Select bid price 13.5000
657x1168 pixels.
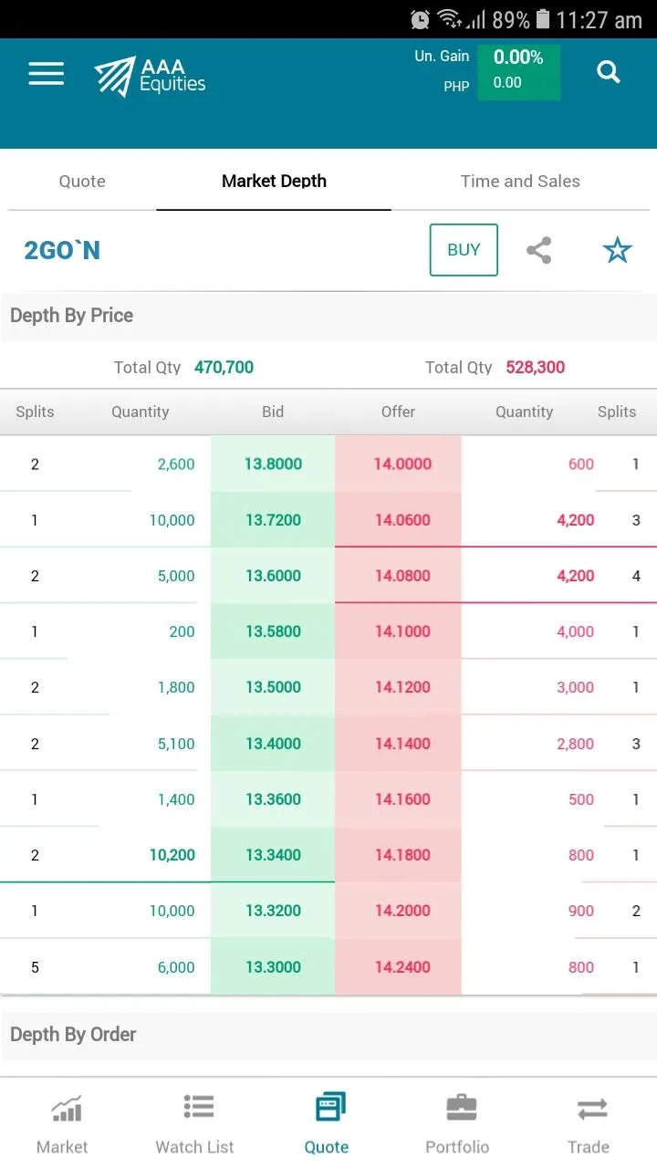(273, 687)
